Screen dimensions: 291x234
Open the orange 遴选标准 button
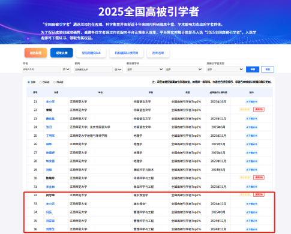pyautogui.click(x=36, y=53)
